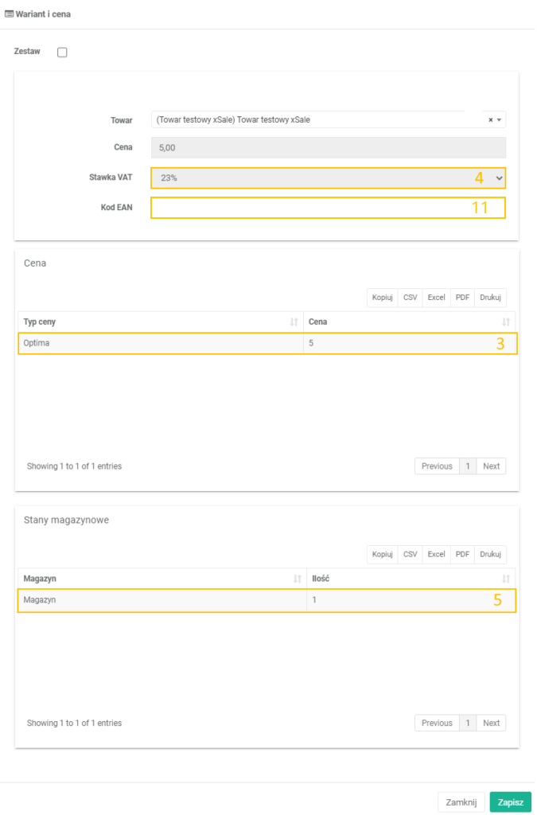The width and height of the screenshot is (537, 815).
Task: Clear the selected Towar with the x icon
Action: click(x=490, y=120)
